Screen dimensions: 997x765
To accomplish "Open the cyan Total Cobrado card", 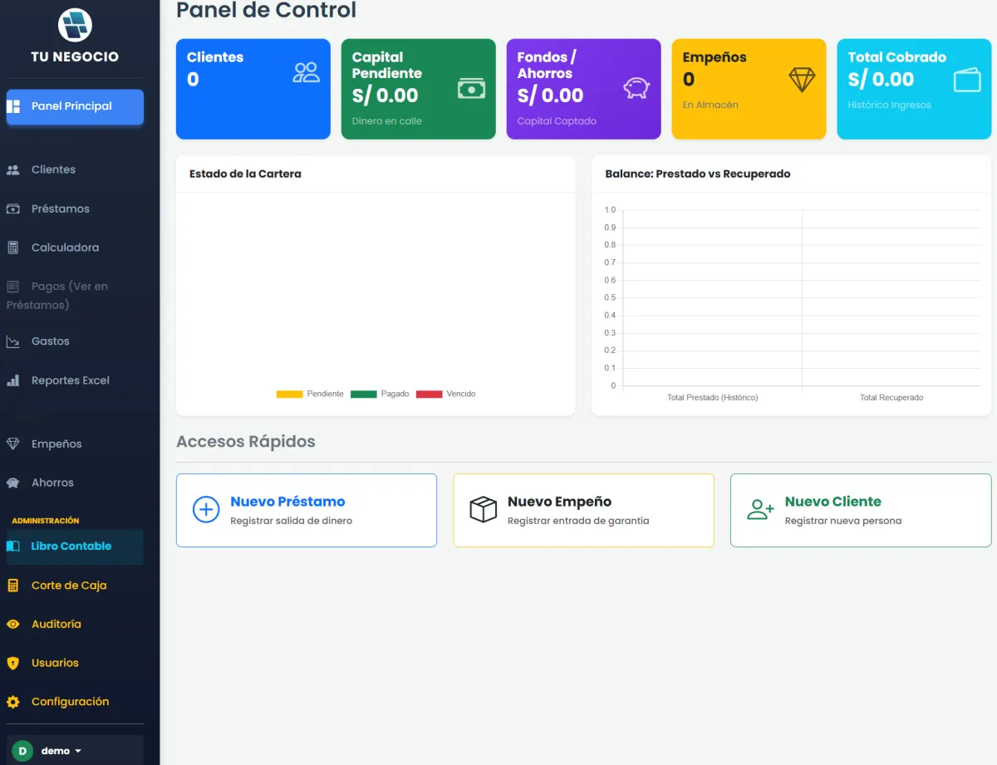I will point(914,89).
